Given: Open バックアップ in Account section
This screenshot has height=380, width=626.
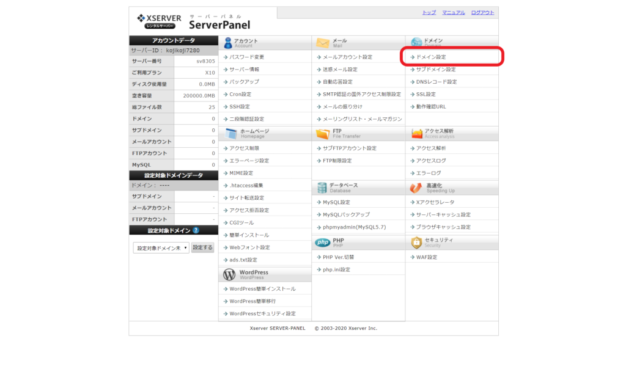Looking at the screenshot, I should [x=245, y=82].
